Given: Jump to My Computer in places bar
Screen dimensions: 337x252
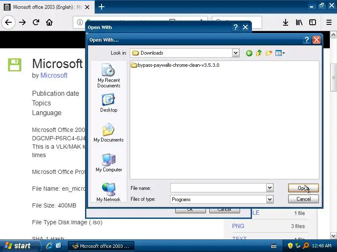Looking at the screenshot, I should click(109, 163).
